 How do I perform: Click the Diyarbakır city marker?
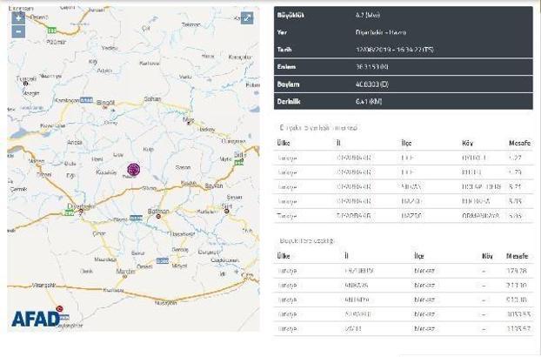point(81,211)
